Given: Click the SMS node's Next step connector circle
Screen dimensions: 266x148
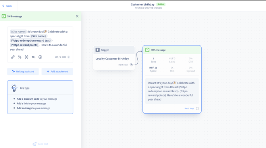Looking at the screenshot, I should 197,108.
